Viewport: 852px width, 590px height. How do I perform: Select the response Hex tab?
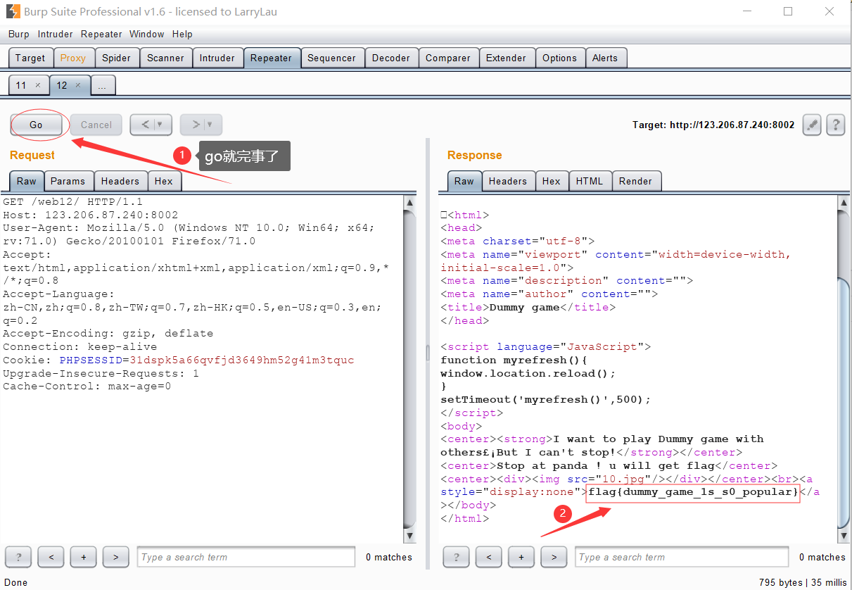(x=552, y=181)
